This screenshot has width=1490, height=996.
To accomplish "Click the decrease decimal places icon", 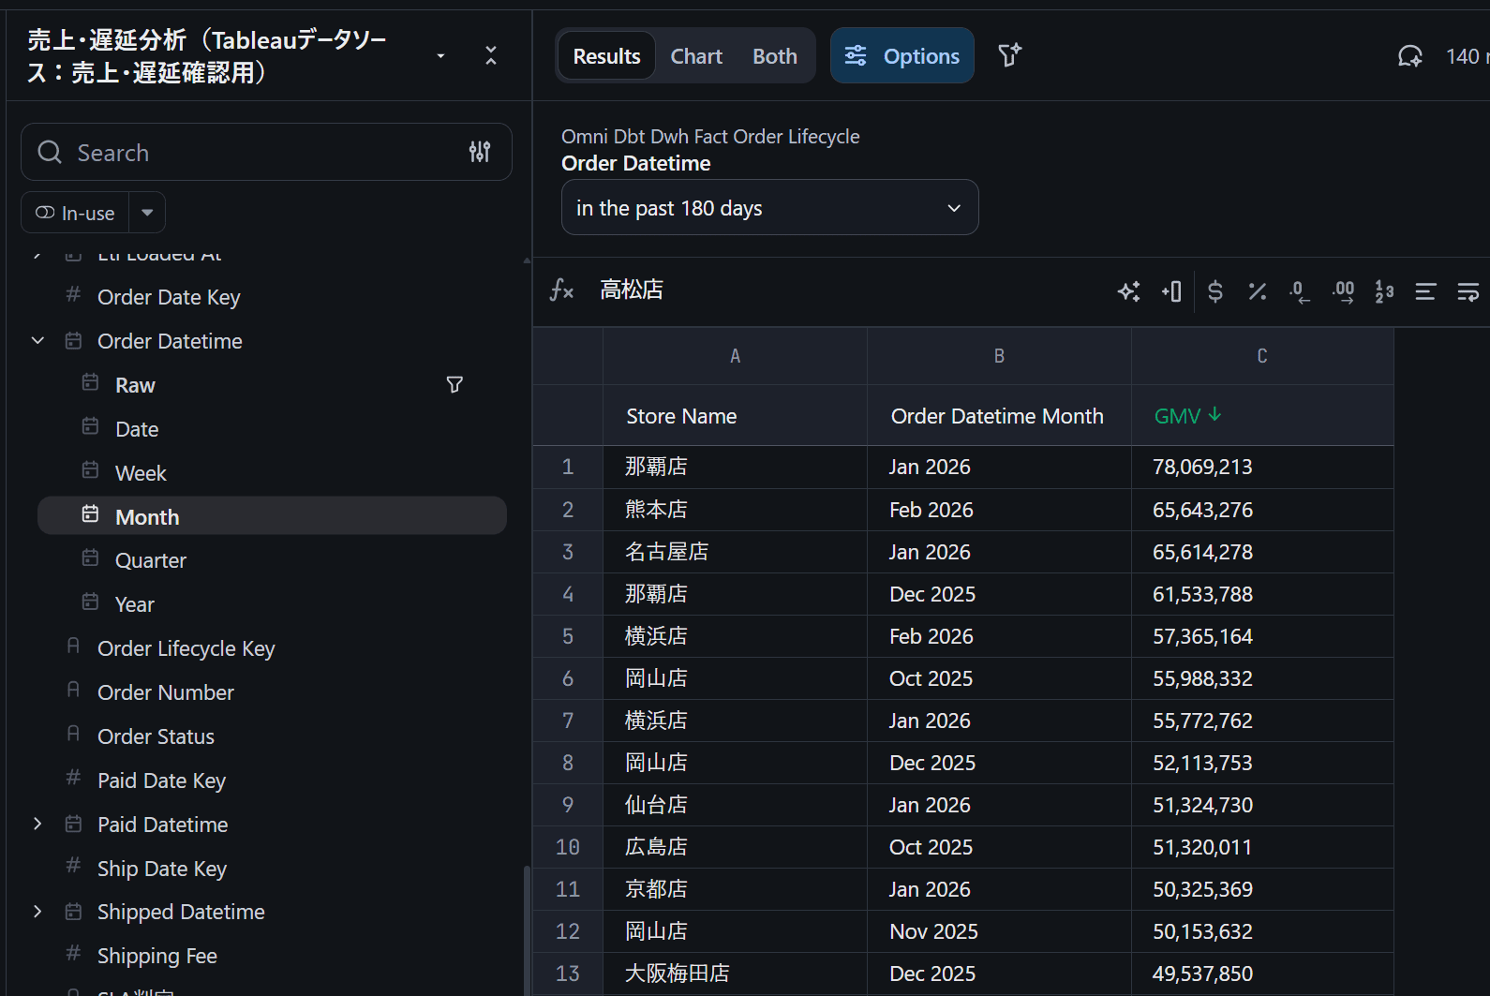I will (x=1299, y=291).
